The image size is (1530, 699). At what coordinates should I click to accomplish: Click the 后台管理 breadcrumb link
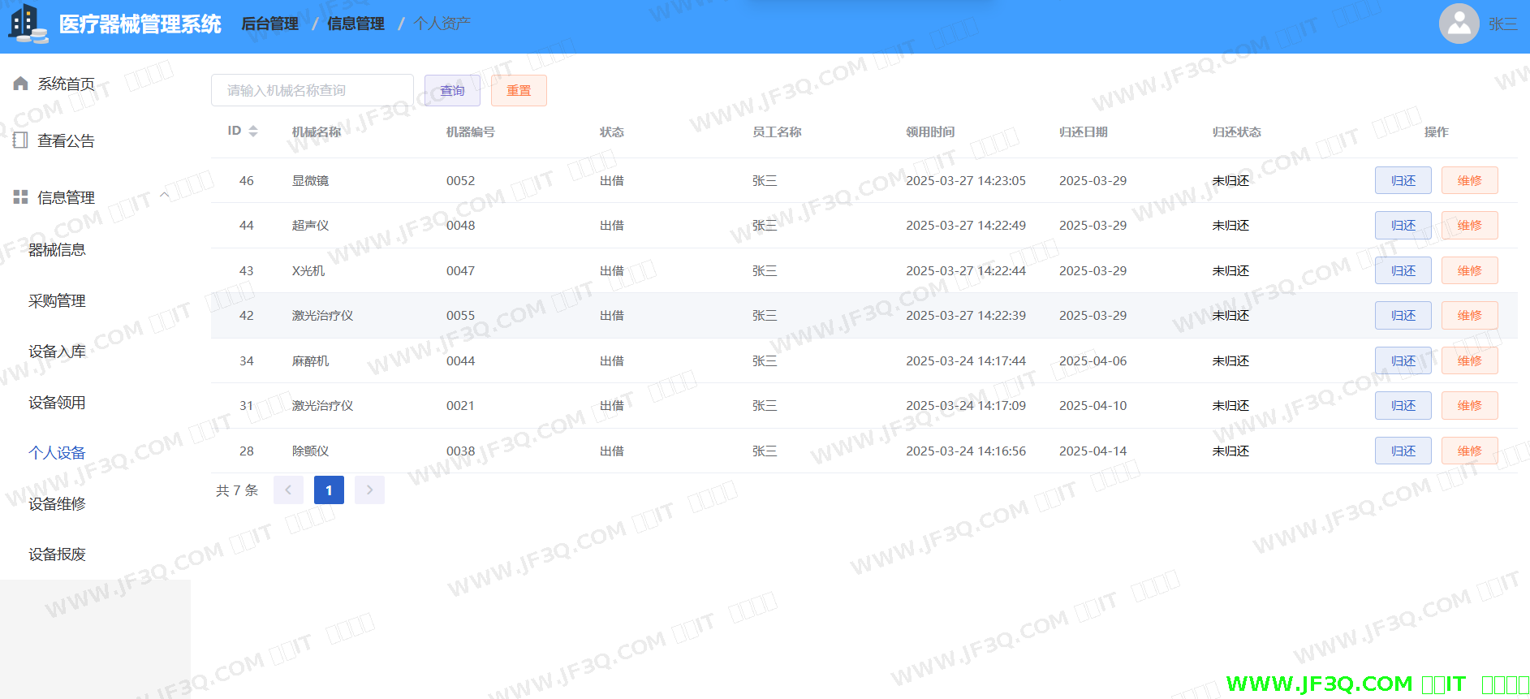(269, 24)
